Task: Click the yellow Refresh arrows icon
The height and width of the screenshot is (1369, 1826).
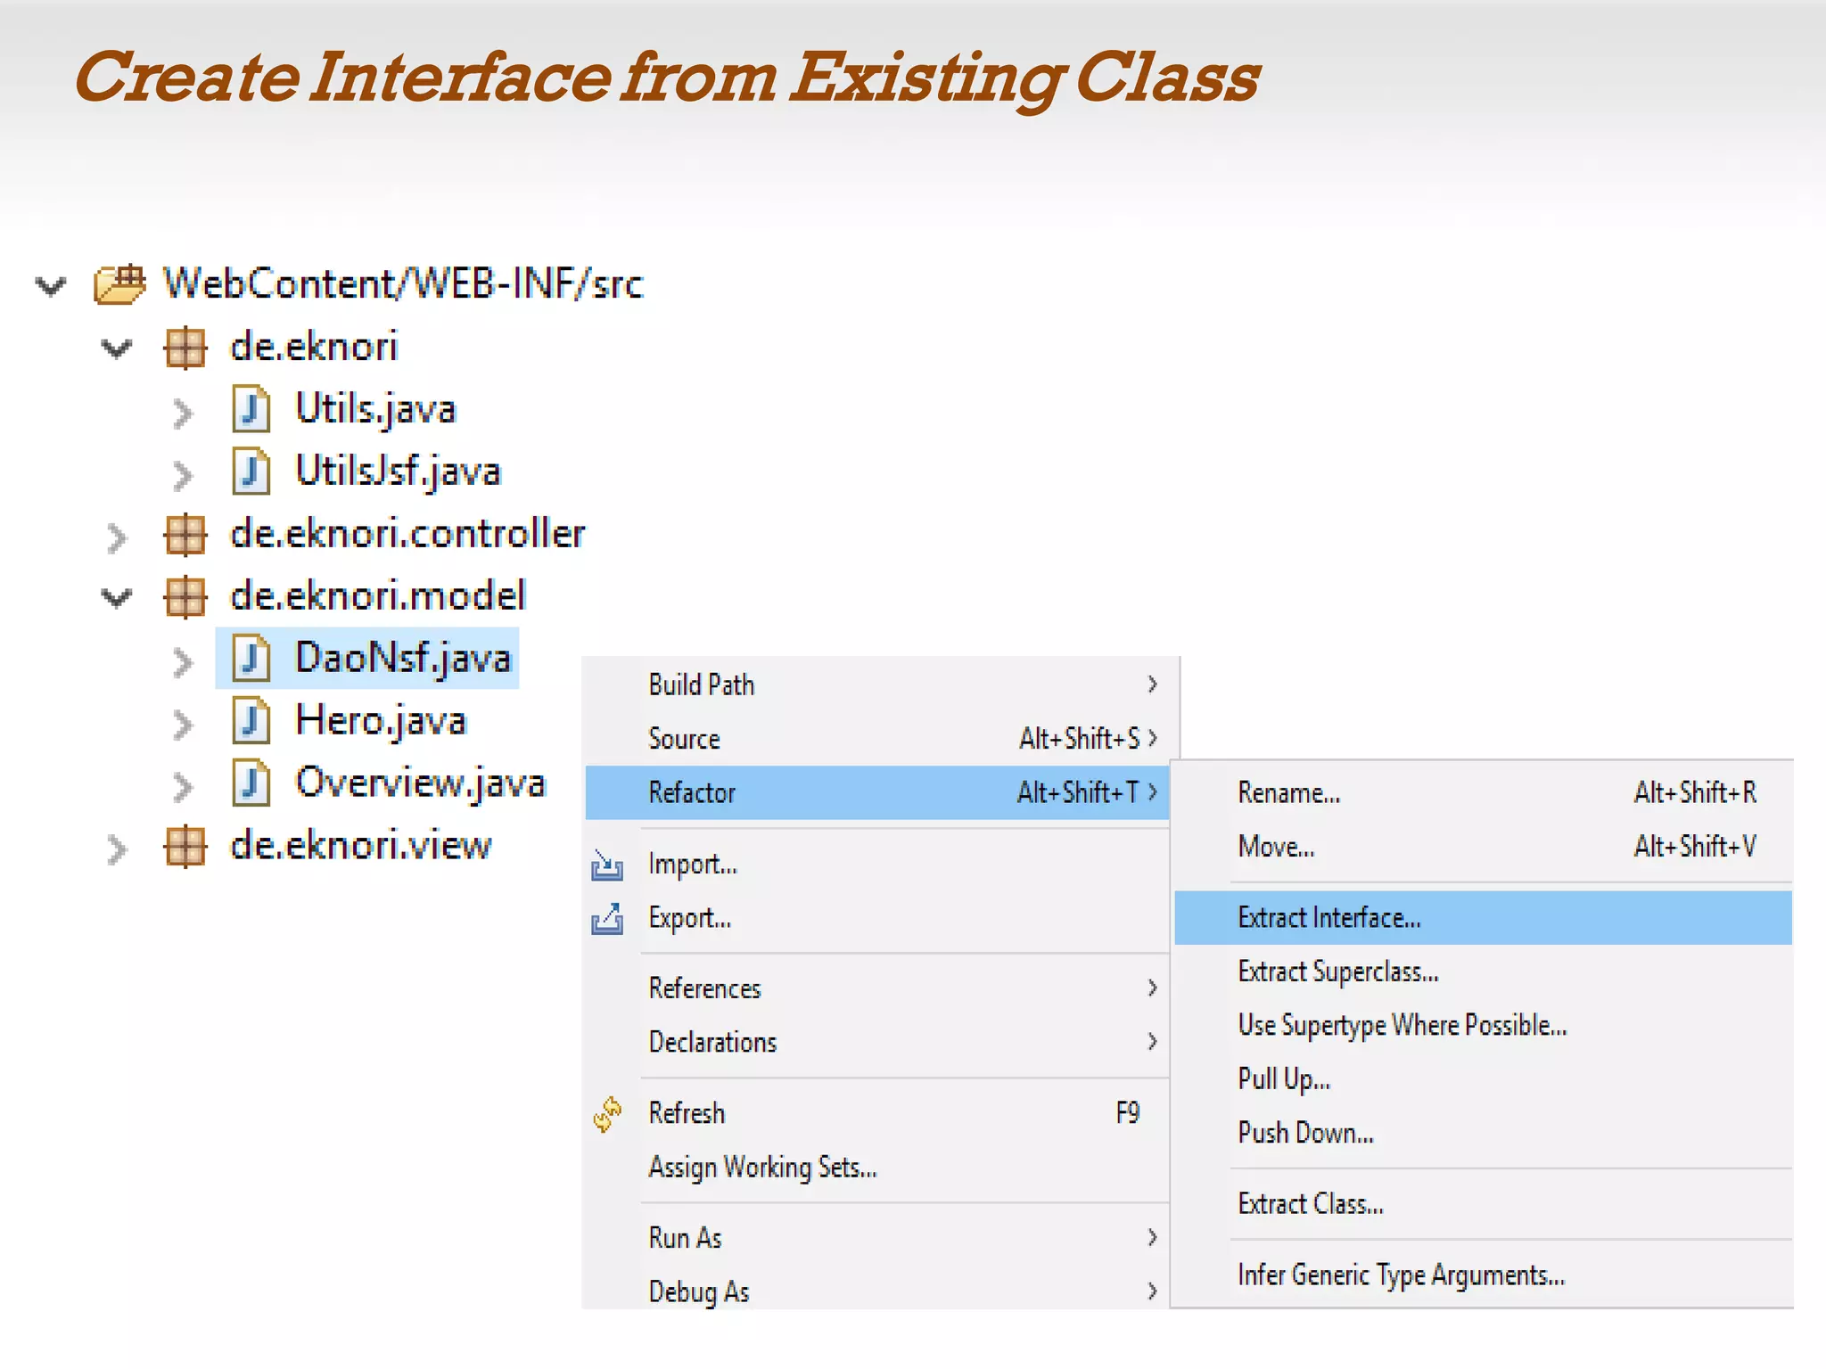Action: coord(607,1114)
